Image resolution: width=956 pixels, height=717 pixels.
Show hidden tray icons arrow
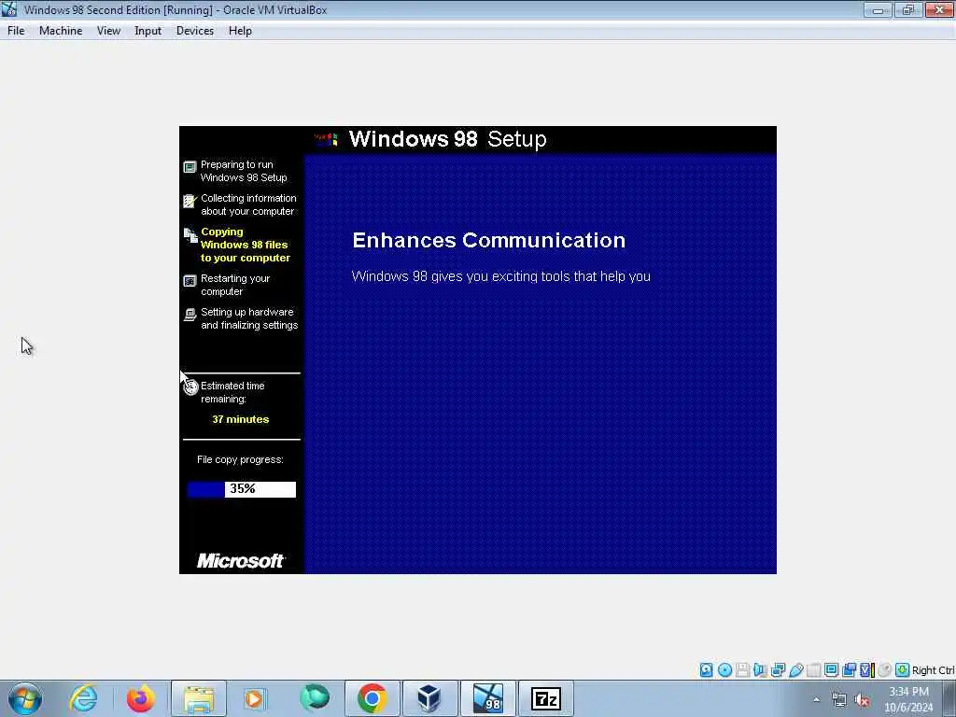[x=817, y=699]
